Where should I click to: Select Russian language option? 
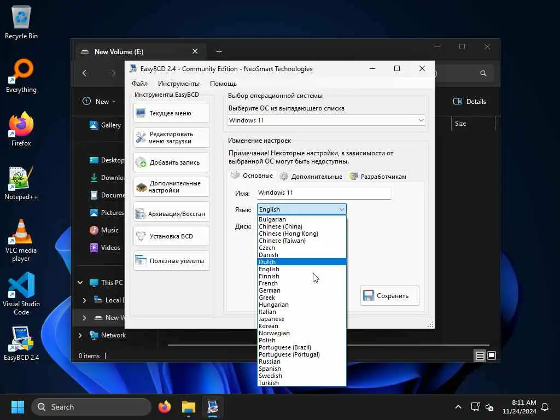[302, 361]
